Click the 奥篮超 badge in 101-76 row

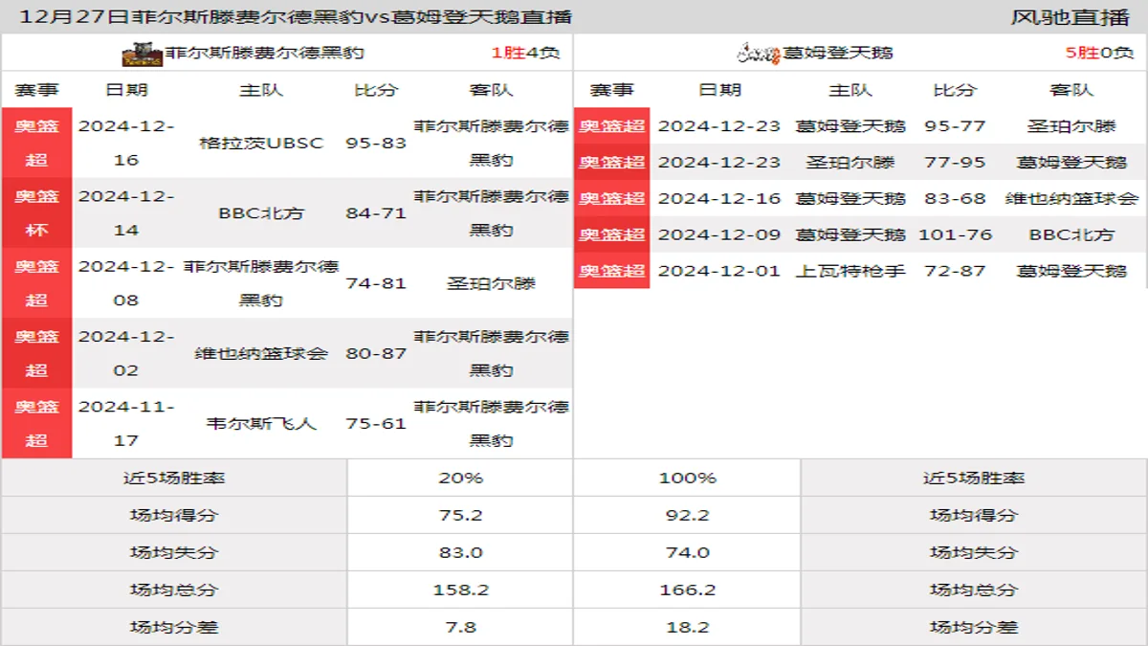point(612,234)
